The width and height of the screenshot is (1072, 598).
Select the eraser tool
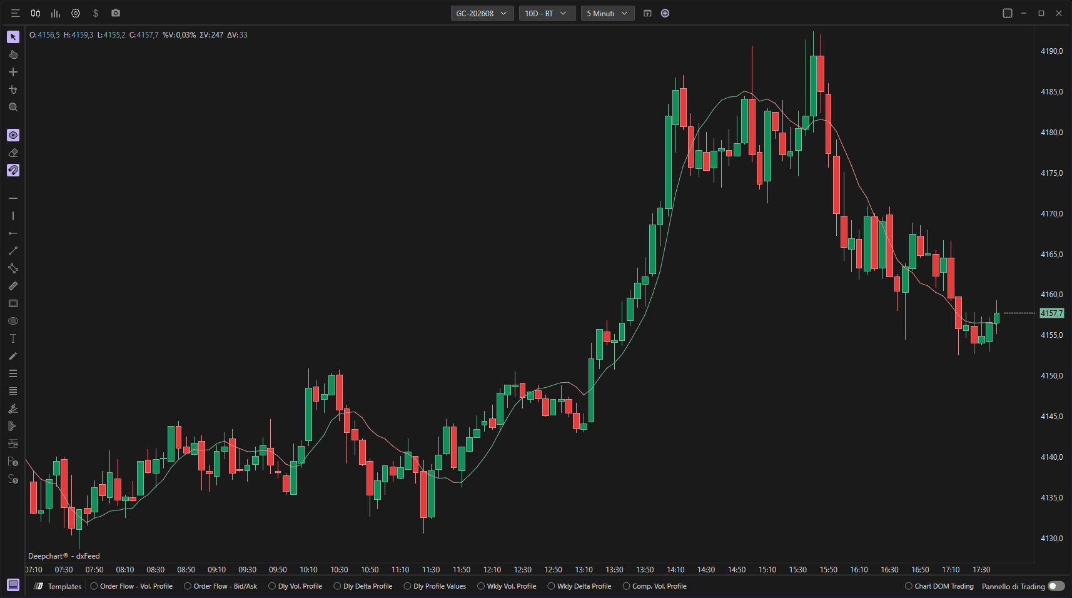pyautogui.click(x=13, y=153)
